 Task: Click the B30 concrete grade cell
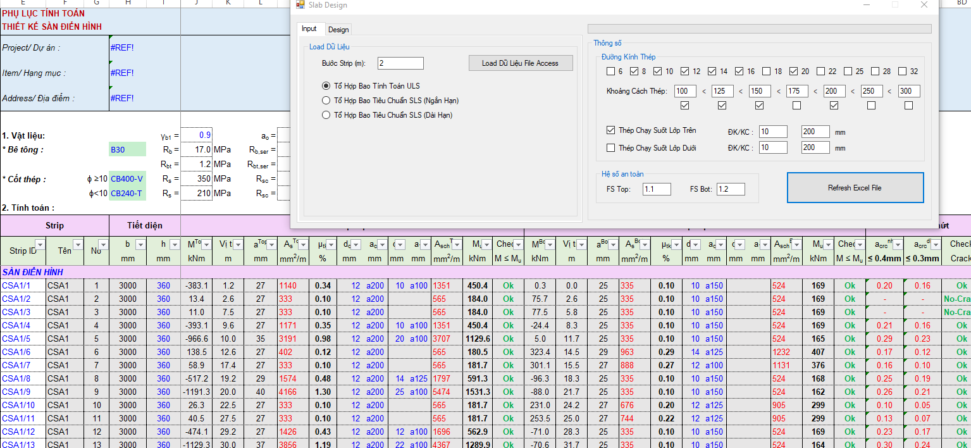pos(127,150)
